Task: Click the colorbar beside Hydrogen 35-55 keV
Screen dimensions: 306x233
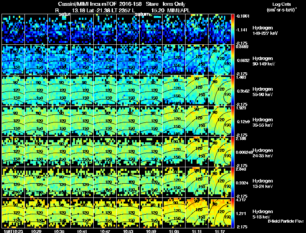Action: click(233, 121)
